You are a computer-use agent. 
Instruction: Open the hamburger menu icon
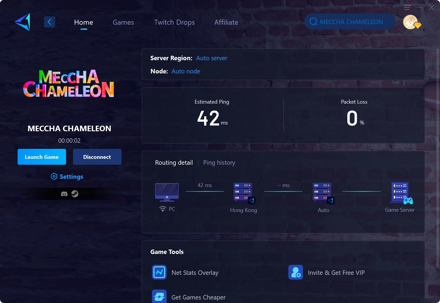407,7
